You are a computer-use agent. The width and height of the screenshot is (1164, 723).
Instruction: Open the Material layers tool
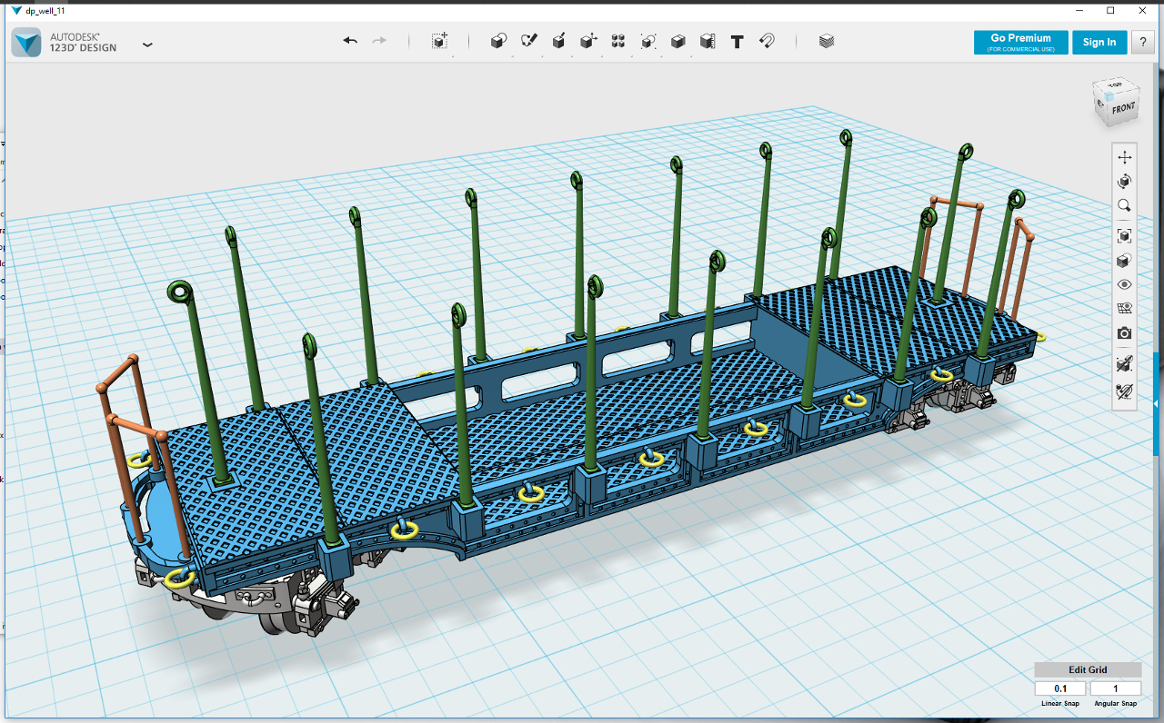pos(827,41)
